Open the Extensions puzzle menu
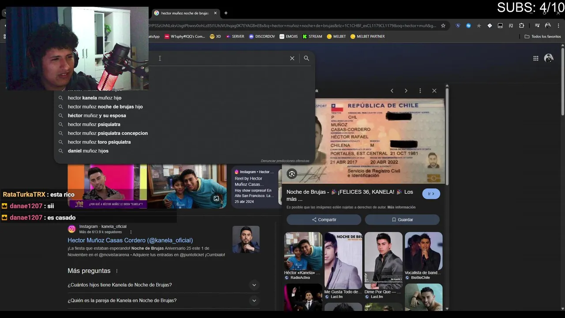565x318 pixels. click(x=521, y=26)
